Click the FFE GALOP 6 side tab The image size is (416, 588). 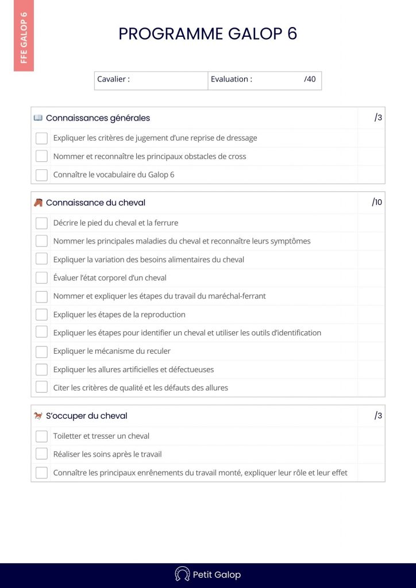pos(24,37)
